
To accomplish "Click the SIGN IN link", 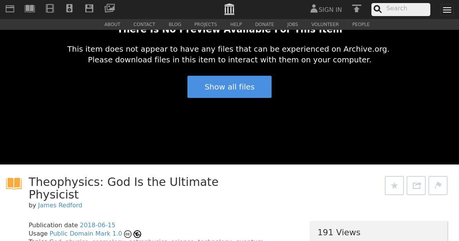I will (330, 10).
